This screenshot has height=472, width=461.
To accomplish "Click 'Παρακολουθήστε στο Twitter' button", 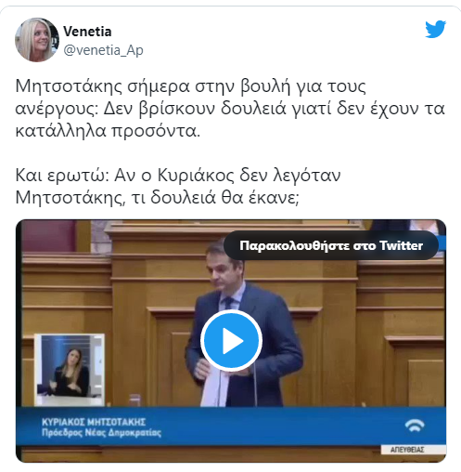I will [331, 245].
